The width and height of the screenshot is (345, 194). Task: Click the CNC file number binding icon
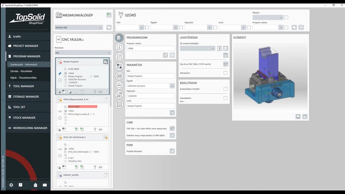click(x=172, y=129)
